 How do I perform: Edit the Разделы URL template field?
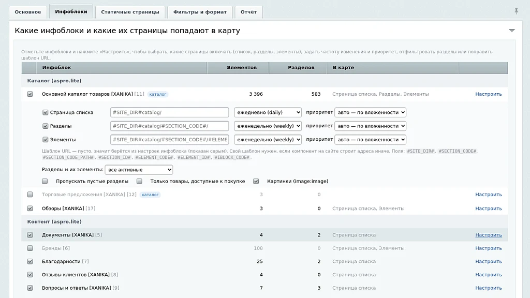pyautogui.click(x=169, y=126)
